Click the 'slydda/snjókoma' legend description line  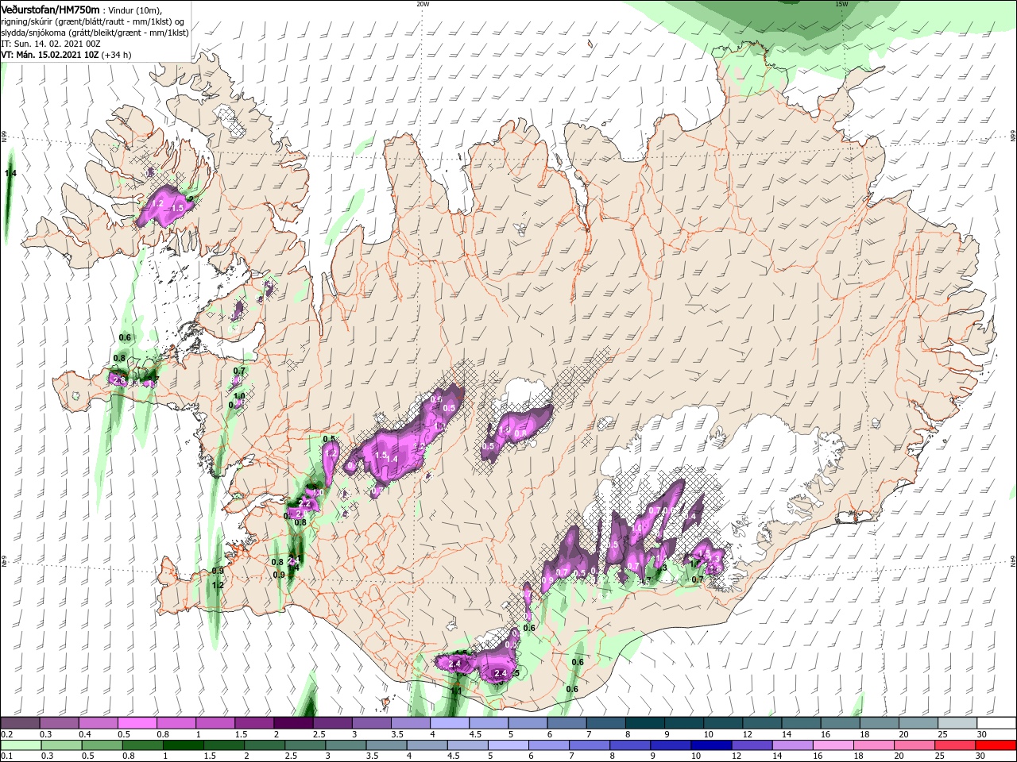(94, 33)
